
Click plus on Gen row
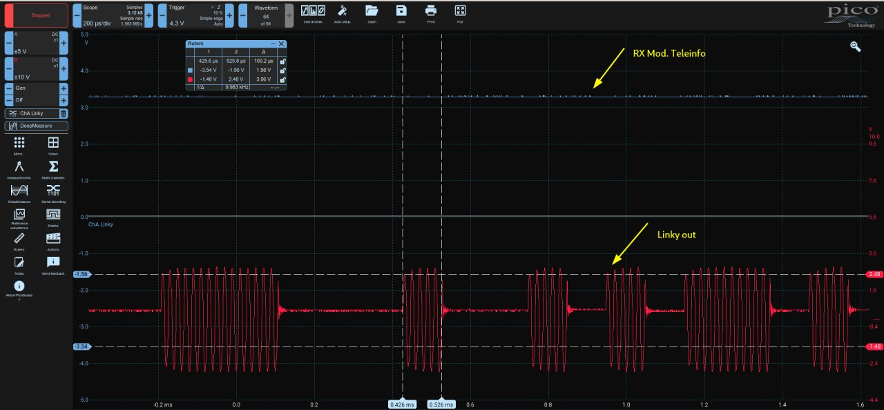click(64, 88)
